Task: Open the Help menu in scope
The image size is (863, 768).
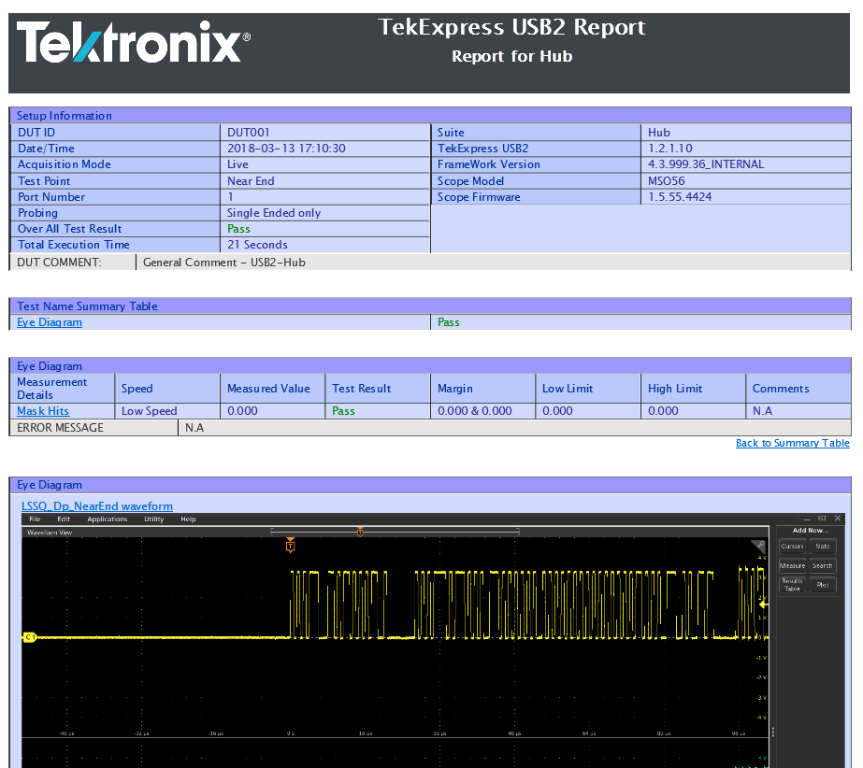Action: (x=188, y=519)
